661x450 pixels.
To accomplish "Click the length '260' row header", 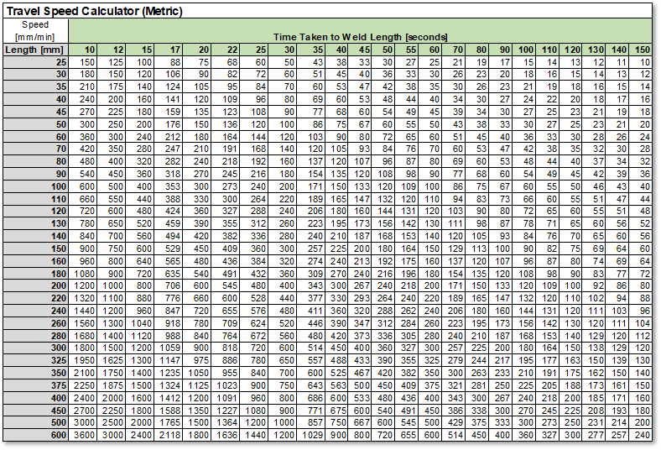I will tap(35, 323).
